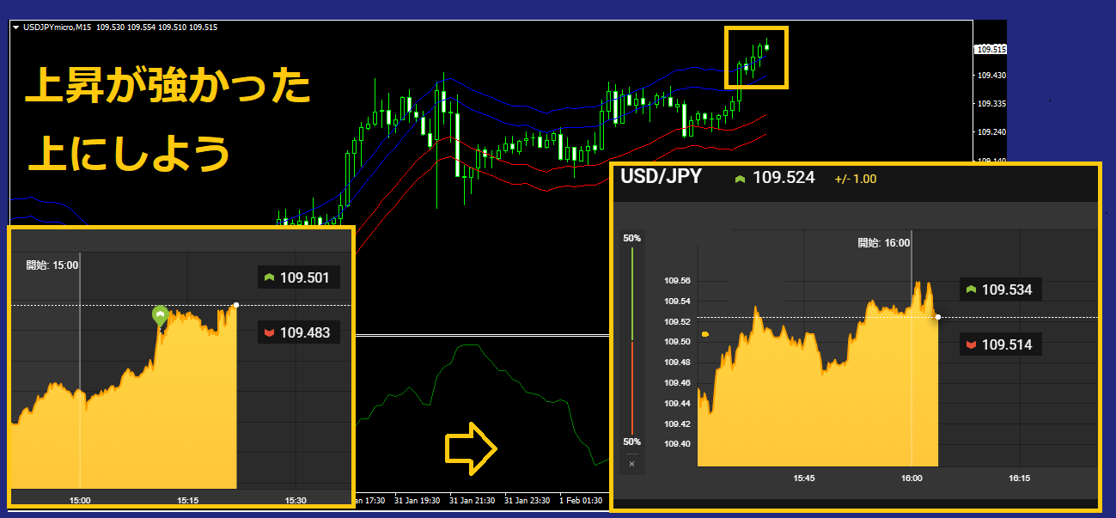Click the 開始: 16:00 start time marker

tap(883, 243)
